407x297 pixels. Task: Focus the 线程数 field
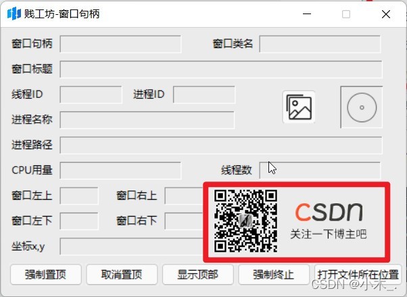tap(320, 170)
